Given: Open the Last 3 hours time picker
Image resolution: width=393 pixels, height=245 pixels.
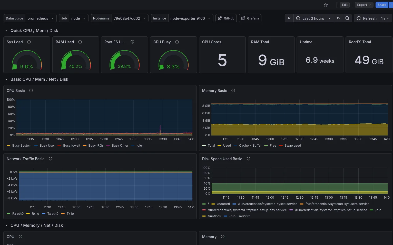Looking at the screenshot, I should [x=313, y=18].
